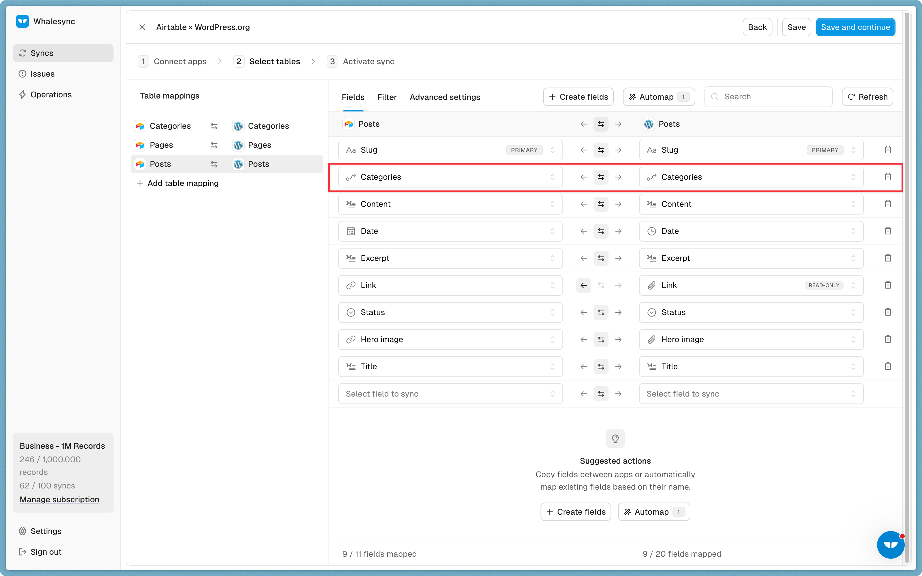
Task: Click the WordPress icon in Posts header
Action: [x=649, y=124]
